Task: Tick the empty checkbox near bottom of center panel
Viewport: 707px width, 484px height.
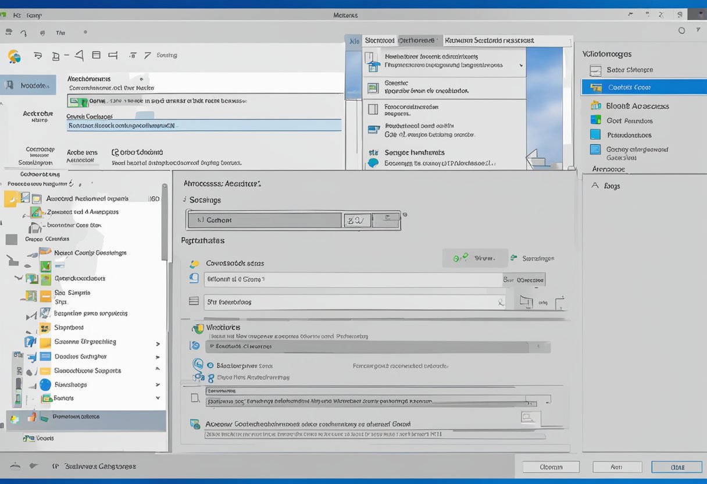Action: (x=195, y=399)
